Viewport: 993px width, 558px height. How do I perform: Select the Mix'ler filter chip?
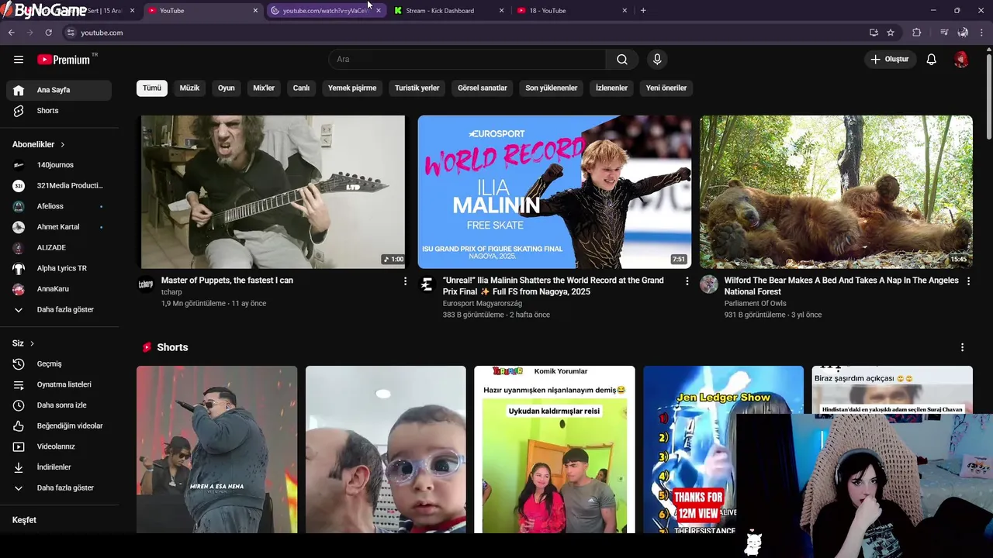[x=264, y=88]
